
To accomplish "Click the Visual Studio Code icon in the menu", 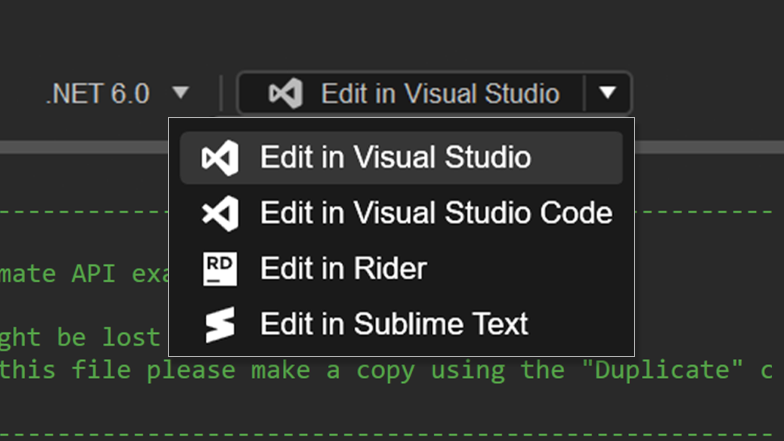I will click(x=220, y=213).
